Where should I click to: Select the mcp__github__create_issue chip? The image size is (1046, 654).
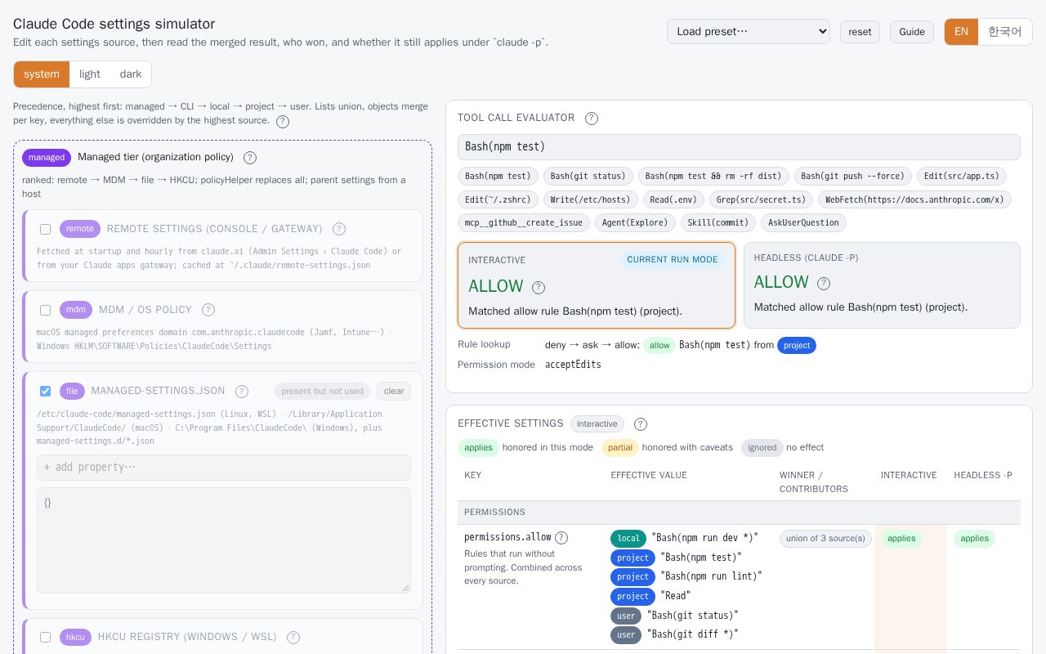pyautogui.click(x=523, y=222)
